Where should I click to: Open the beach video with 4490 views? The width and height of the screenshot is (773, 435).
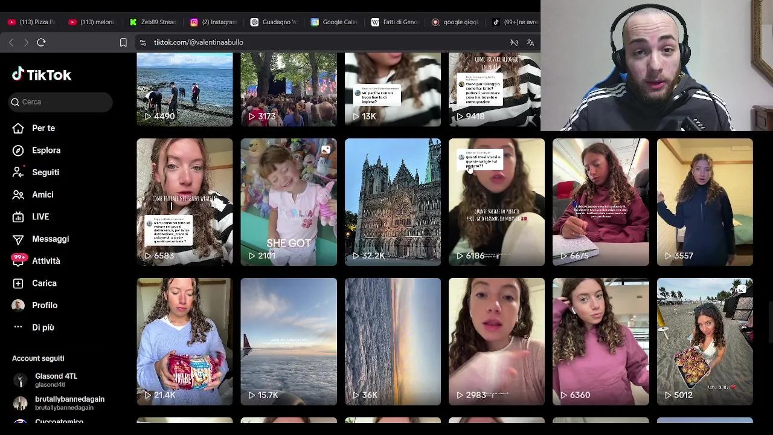click(185, 89)
